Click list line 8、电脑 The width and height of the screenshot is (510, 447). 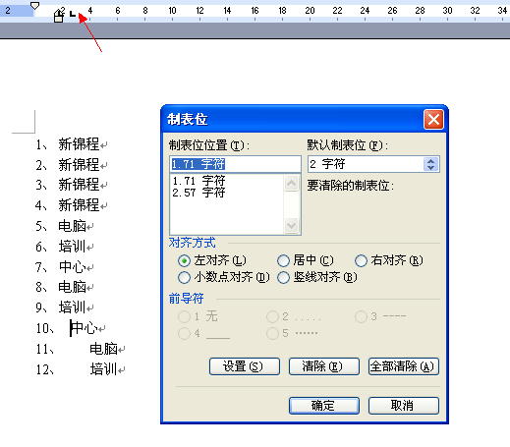point(65,287)
